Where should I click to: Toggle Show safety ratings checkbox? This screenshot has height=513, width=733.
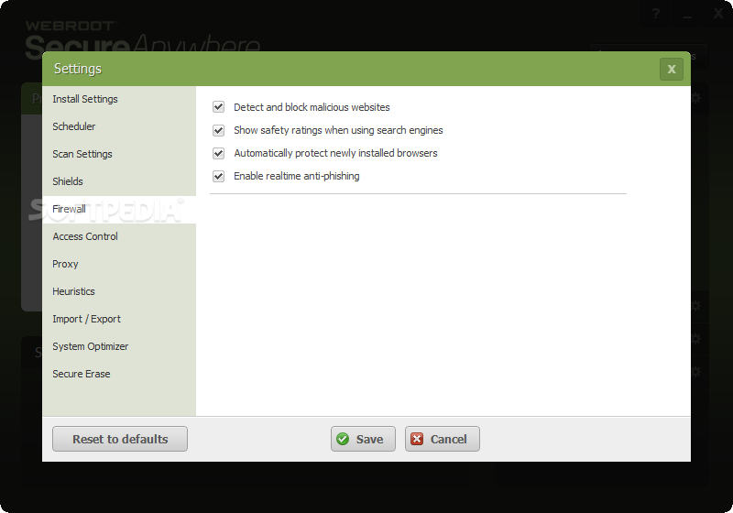tap(218, 130)
